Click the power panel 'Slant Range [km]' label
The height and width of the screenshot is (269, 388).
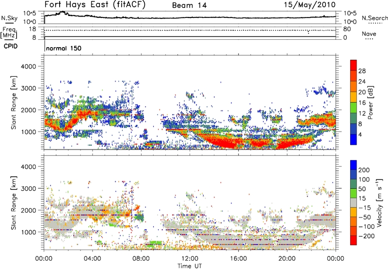(x=14, y=102)
